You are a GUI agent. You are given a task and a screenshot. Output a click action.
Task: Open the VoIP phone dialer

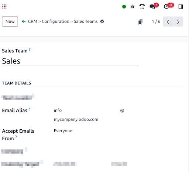pyautogui.click(x=142, y=7)
